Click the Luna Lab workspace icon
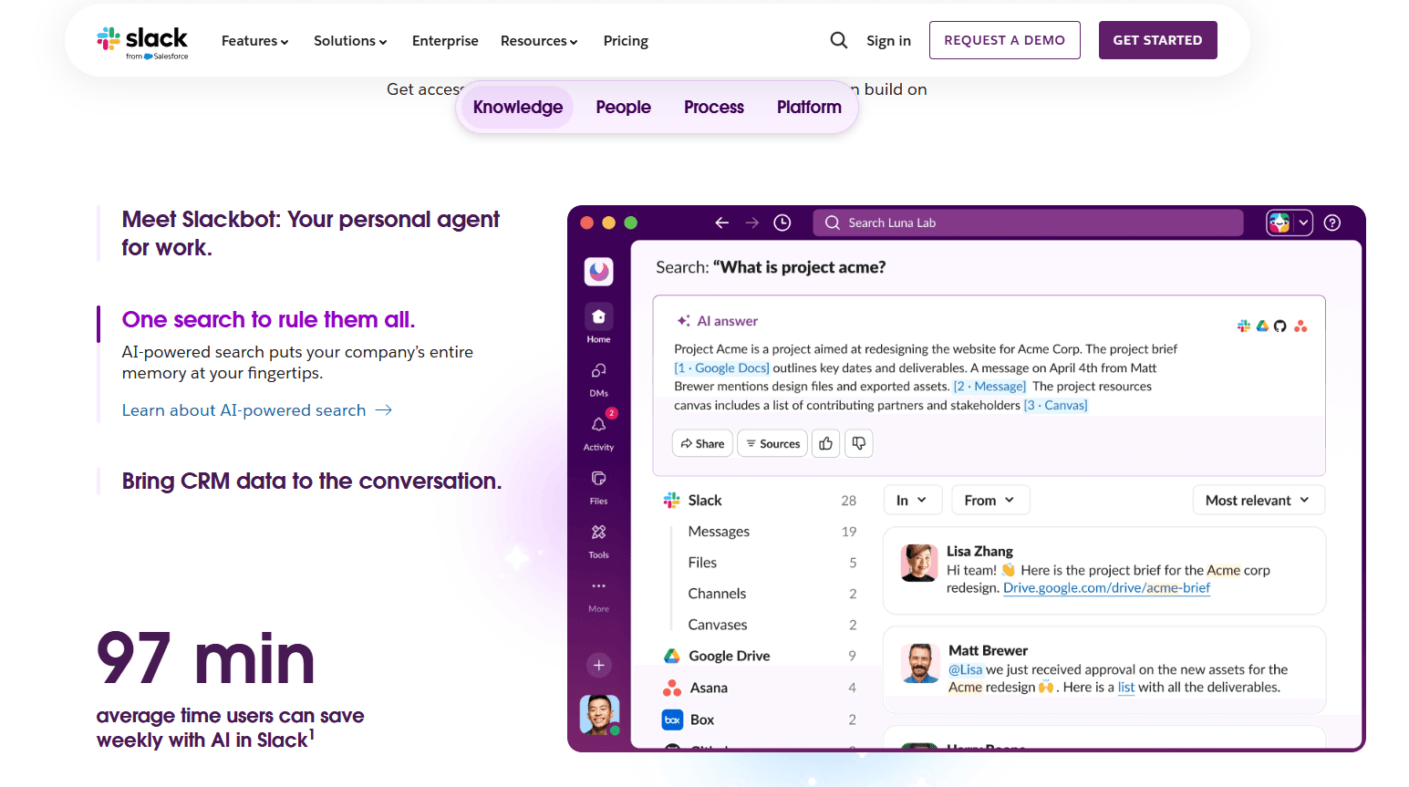 (599, 271)
